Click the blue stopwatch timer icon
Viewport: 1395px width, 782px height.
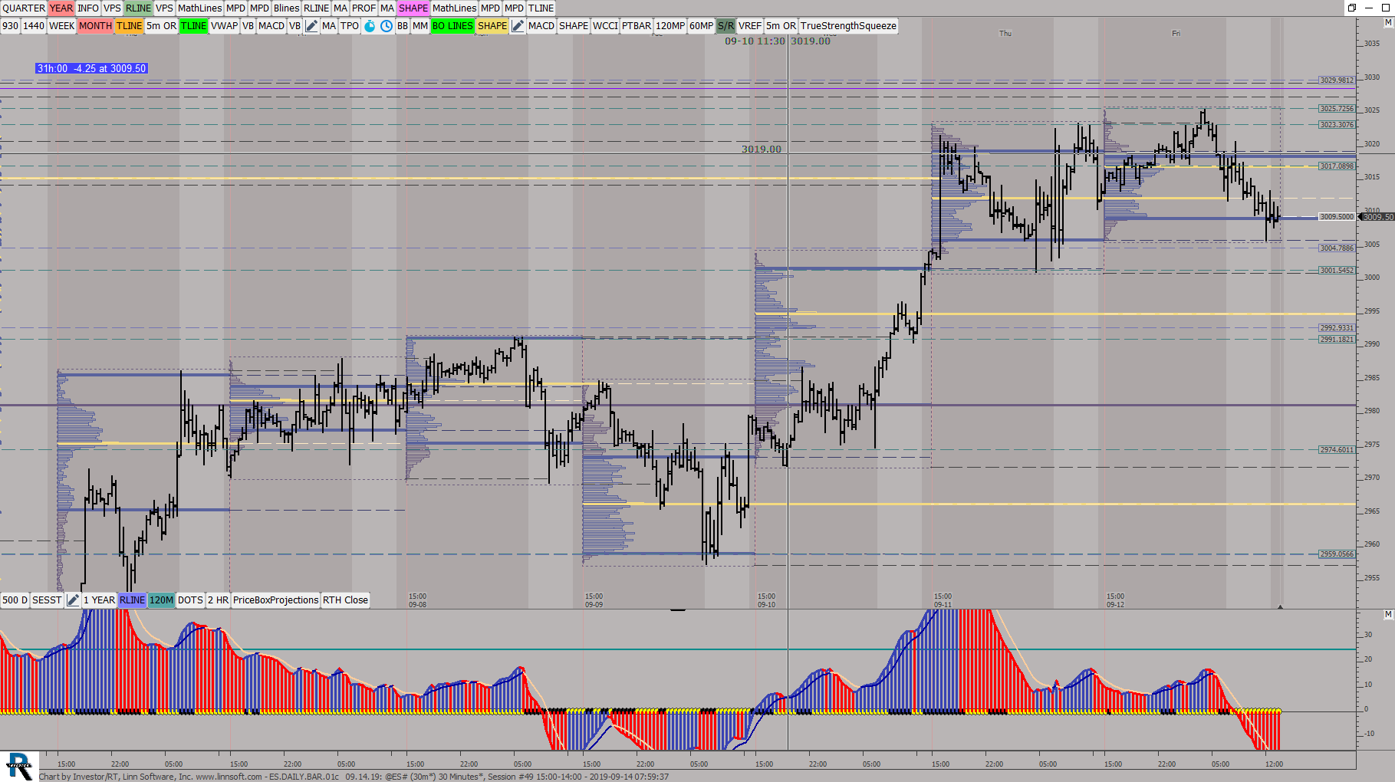pyautogui.click(x=370, y=26)
